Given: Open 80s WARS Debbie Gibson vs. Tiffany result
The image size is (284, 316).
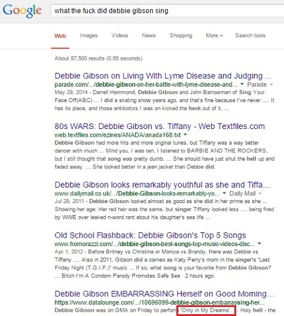Looking at the screenshot, I should (x=160, y=127).
